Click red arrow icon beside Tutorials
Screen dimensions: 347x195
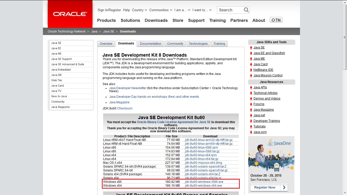tap(251, 127)
